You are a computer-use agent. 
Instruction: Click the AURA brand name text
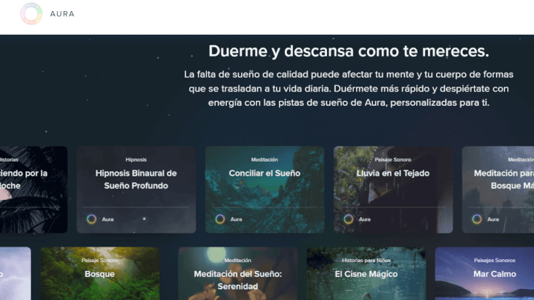pyautogui.click(x=62, y=14)
